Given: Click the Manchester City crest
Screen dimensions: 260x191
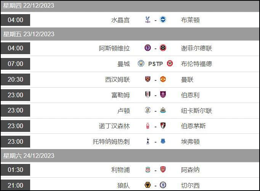Looking at the screenshot, I should pyautogui.click(x=141, y=63).
